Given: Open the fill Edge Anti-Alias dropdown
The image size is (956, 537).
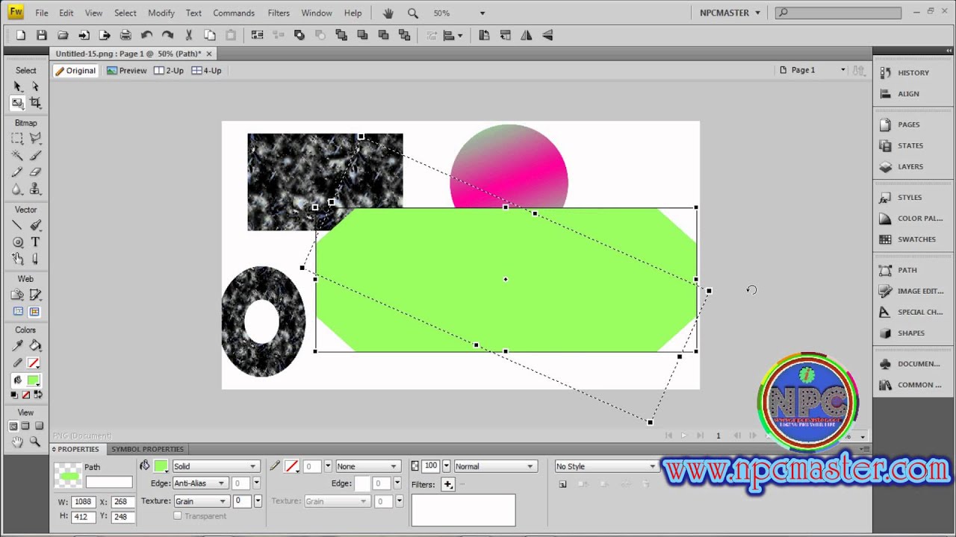Looking at the screenshot, I should 200,483.
